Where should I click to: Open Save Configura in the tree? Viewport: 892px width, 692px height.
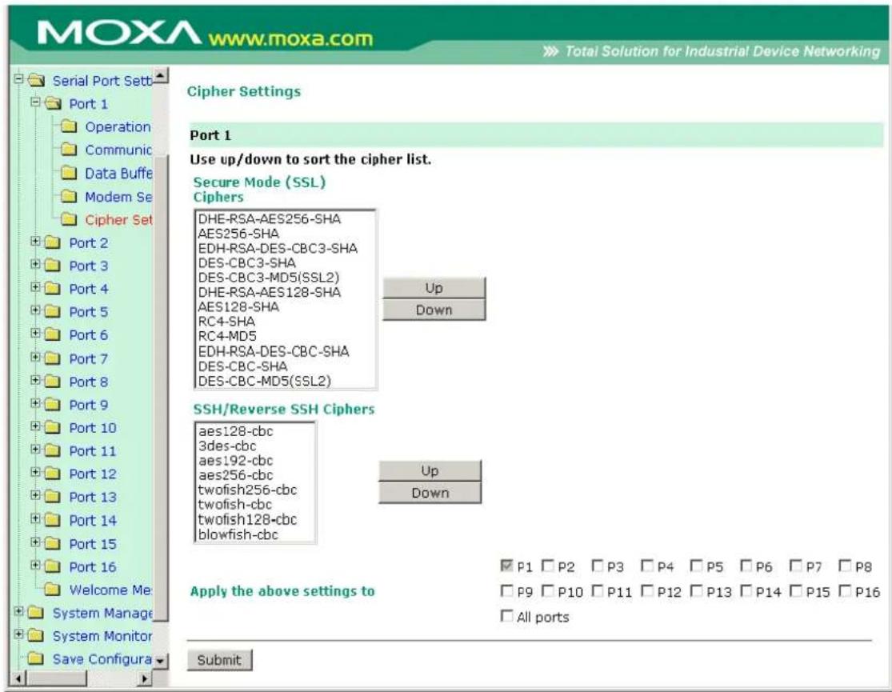click(x=102, y=659)
